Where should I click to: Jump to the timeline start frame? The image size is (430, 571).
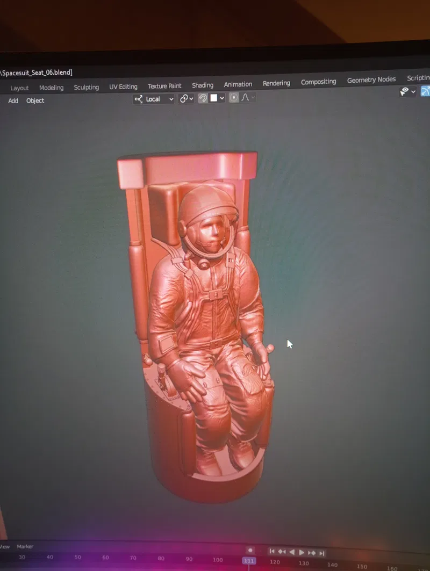point(272,551)
